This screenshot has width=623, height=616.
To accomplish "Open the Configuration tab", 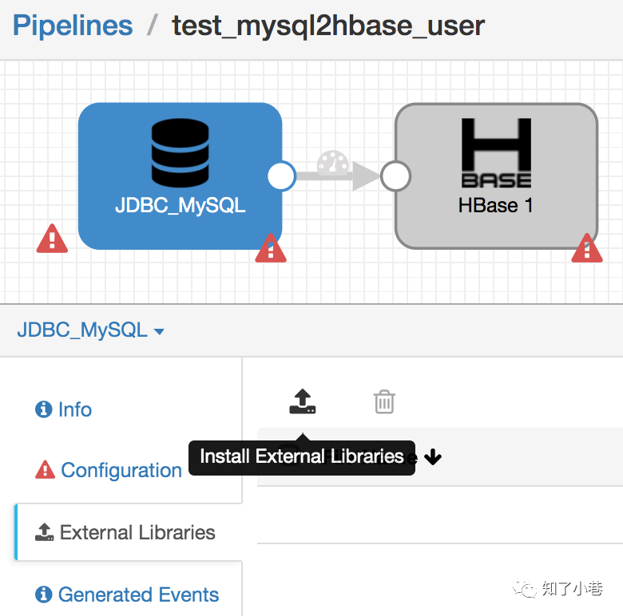I will coord(121,470).
